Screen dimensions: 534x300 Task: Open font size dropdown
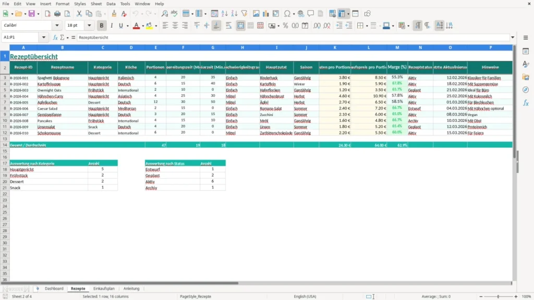[89, 25]
